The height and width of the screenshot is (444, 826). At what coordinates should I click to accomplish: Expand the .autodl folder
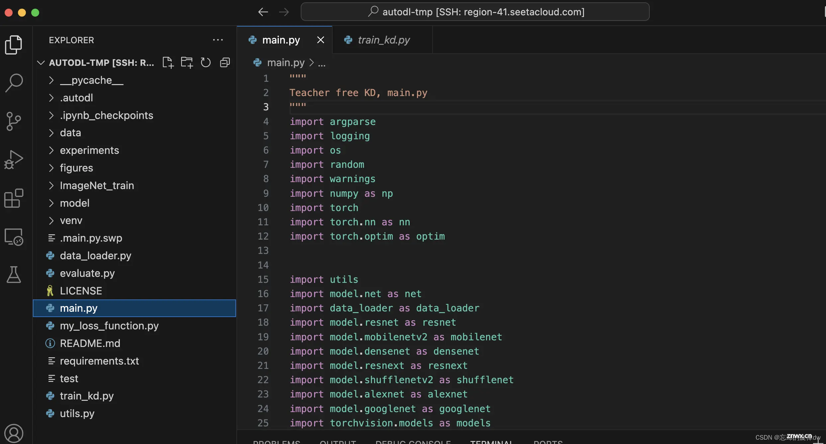[x=134, y=98]
